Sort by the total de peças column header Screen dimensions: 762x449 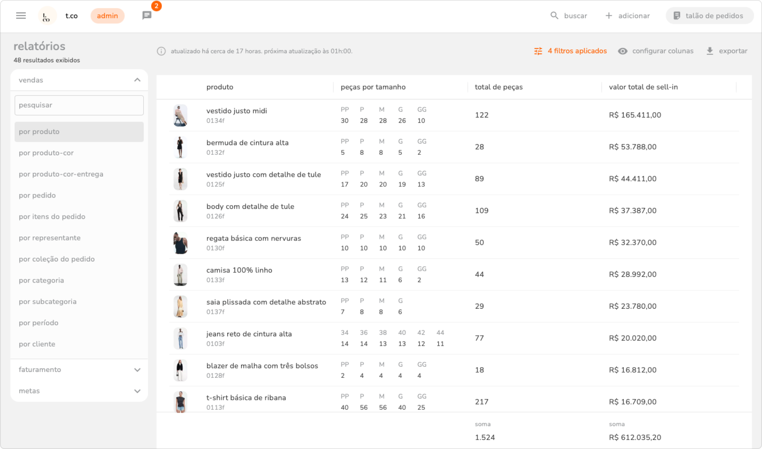tap(498, 87)
